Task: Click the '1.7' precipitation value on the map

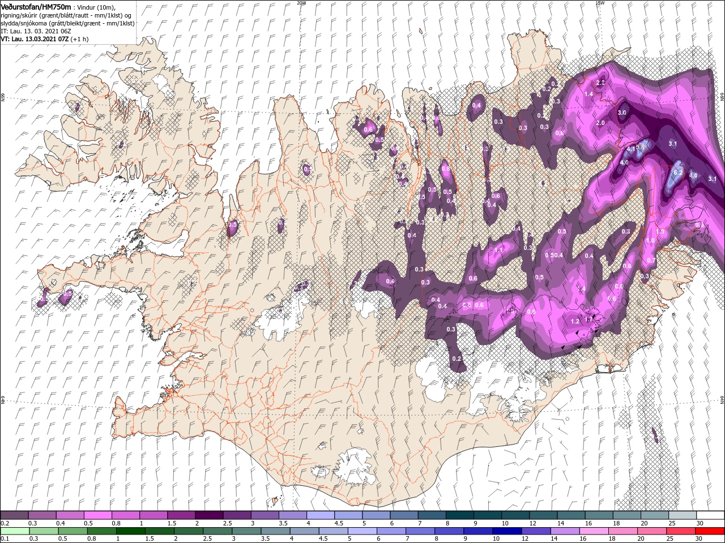Action: pyautogui.click(x=588, y=320)
